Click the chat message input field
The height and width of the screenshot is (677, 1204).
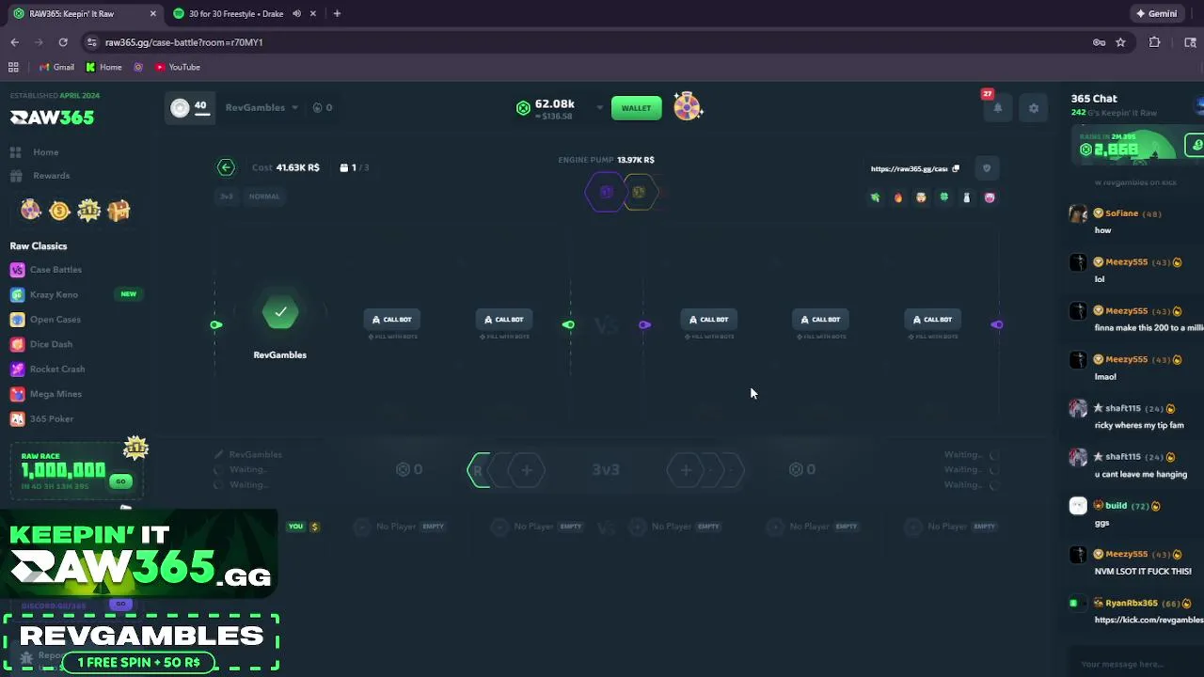coord(1133,664)
